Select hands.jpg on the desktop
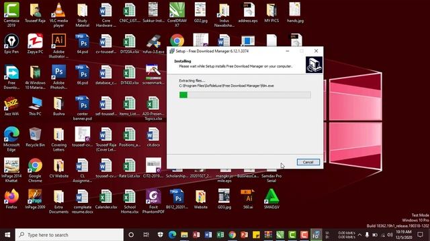Screen dimensions: 430x241 pos(295,13)
